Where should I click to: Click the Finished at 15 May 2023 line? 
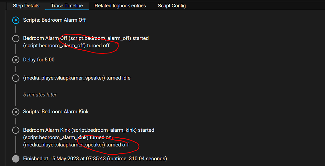[x=95, y=159]
